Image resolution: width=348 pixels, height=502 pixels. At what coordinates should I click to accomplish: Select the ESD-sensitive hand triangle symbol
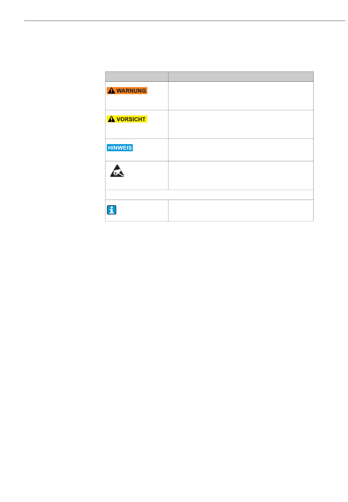[117, 171]
